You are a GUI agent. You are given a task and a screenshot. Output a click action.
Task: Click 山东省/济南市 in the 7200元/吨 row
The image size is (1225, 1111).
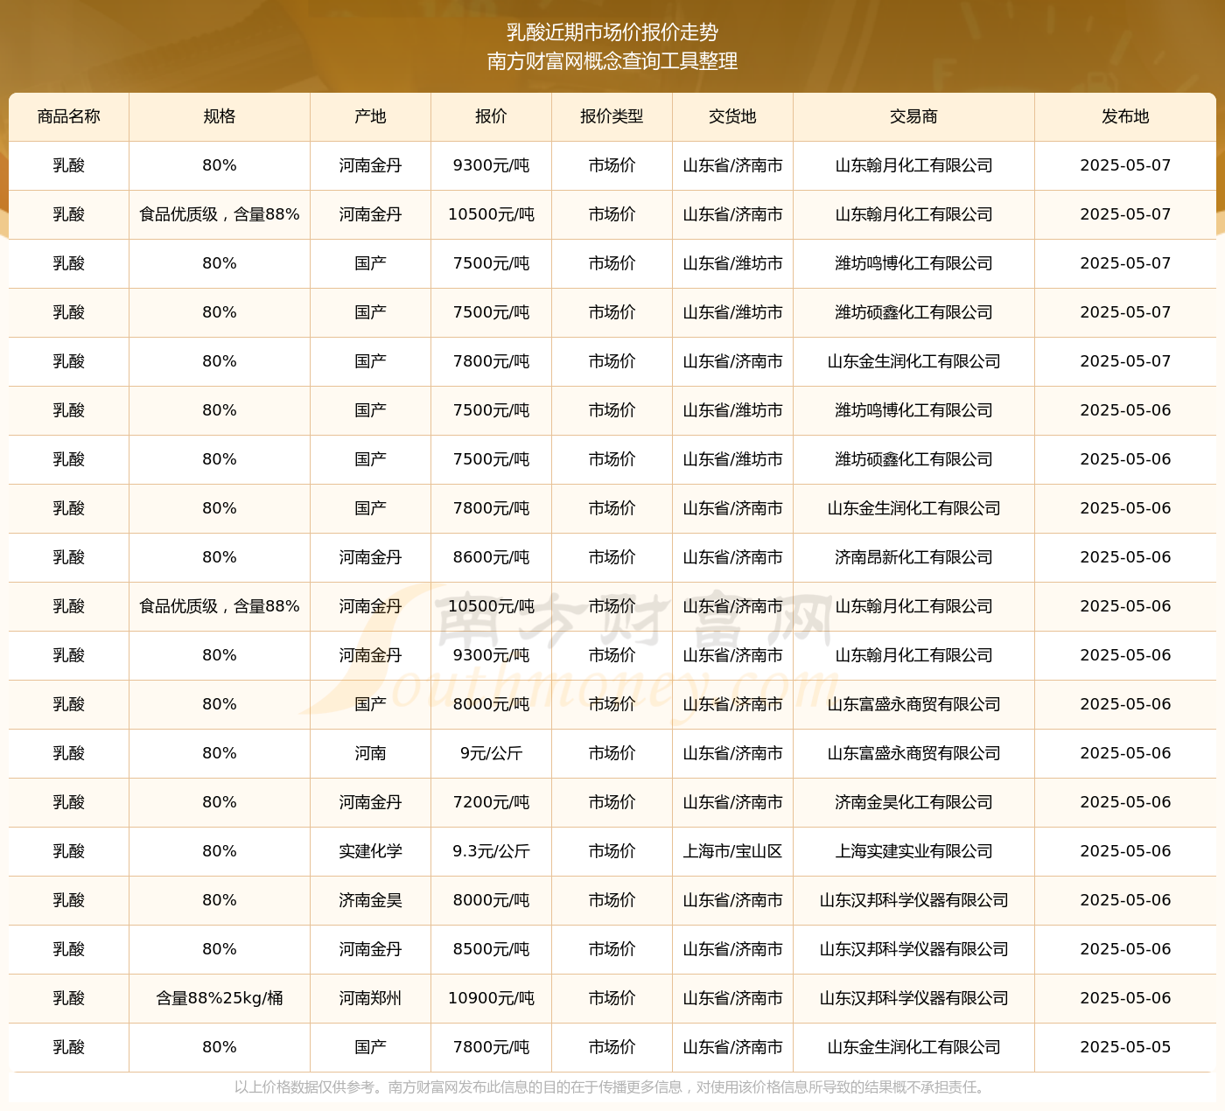click(732, 802)
